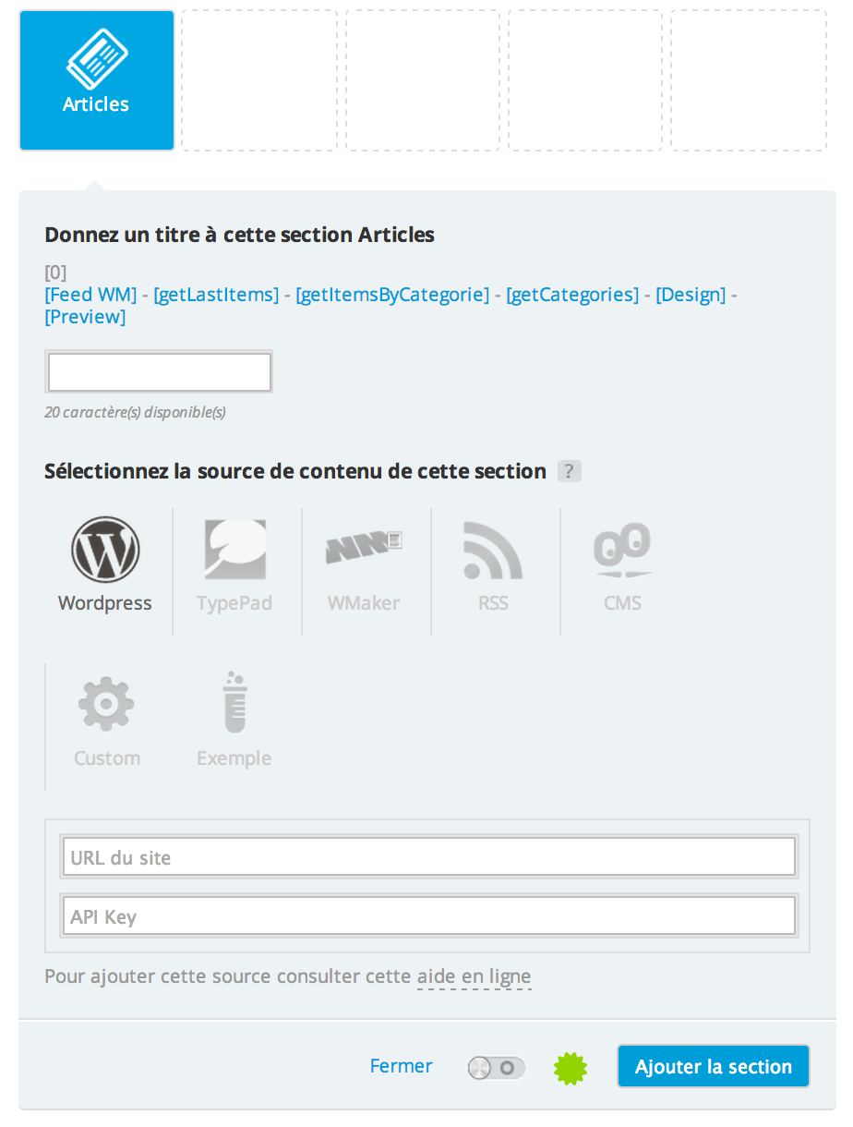The image size is (853, 1127).
Task: Open the getItemsByCategorie link
Action: (392, 295)
